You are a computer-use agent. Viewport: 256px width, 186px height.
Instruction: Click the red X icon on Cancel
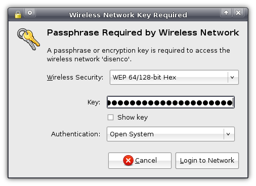click(x=128, y=160)
